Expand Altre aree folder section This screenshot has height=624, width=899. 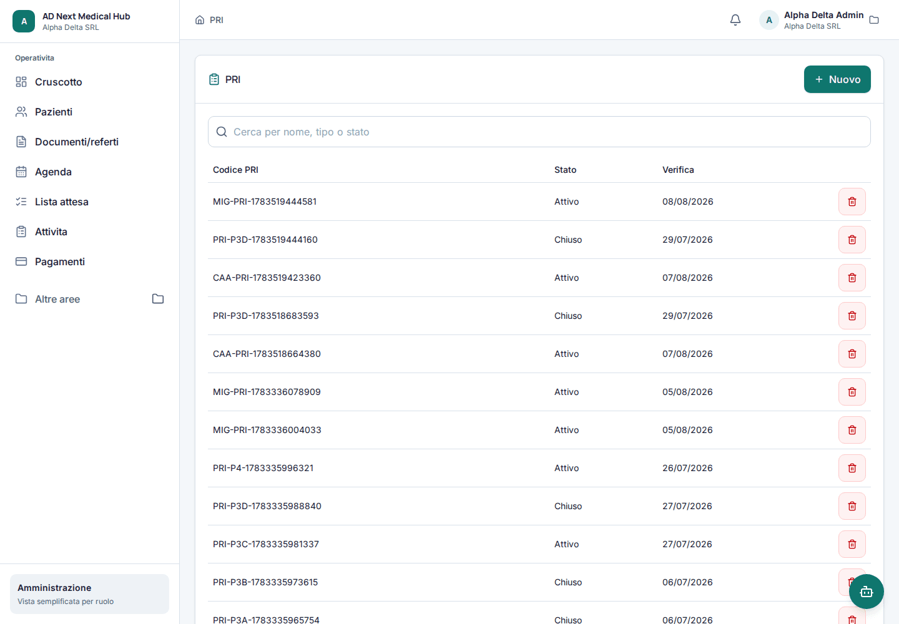pos(89,299)
